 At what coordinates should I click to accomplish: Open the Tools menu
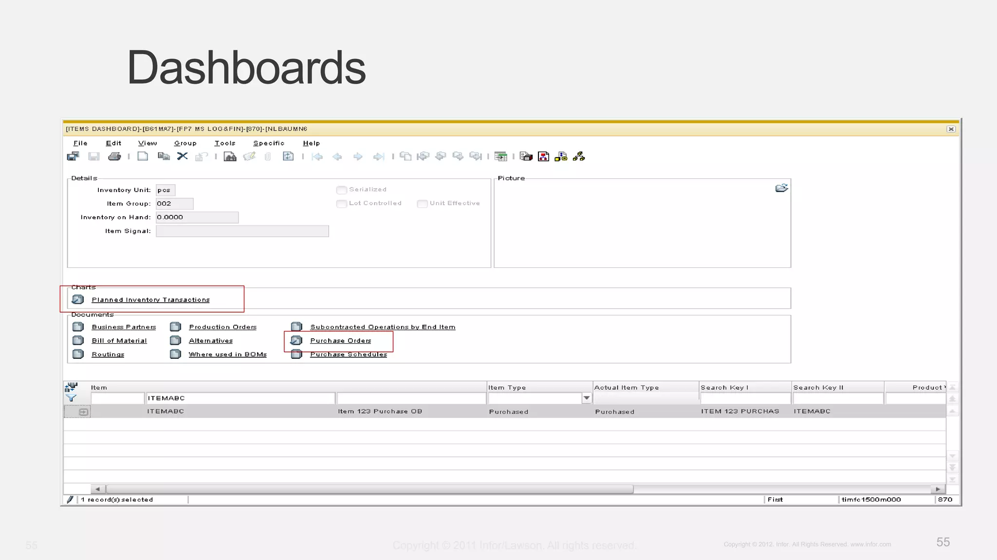[x=224, y=143]
